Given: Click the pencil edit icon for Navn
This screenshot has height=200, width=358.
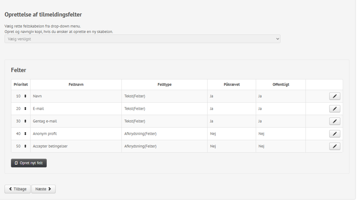Looking at the screenshot, I should coord(335,96).
